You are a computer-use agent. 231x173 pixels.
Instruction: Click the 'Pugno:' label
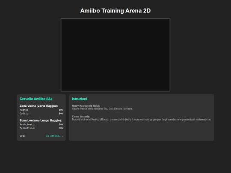point(24,110)
